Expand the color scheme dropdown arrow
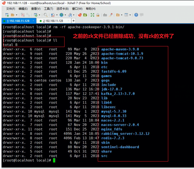The height and width of the screenshot is (169, 194). (57, 15)
